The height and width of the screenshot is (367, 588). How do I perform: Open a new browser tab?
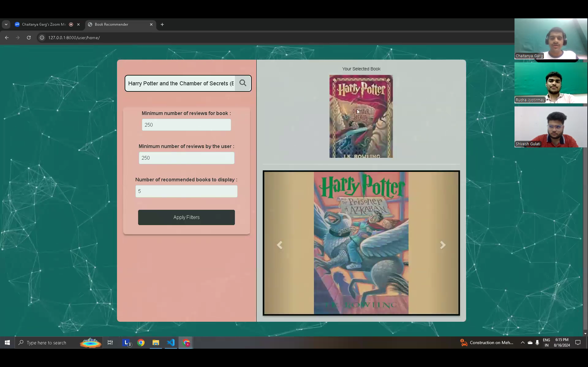[162, 24]
